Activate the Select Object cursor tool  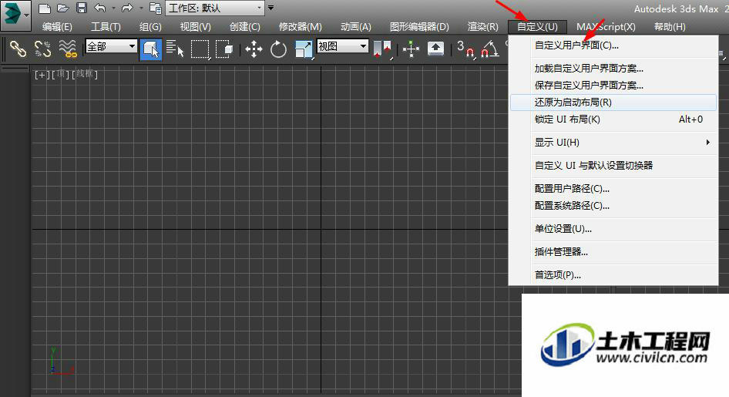tap(151, 49)
